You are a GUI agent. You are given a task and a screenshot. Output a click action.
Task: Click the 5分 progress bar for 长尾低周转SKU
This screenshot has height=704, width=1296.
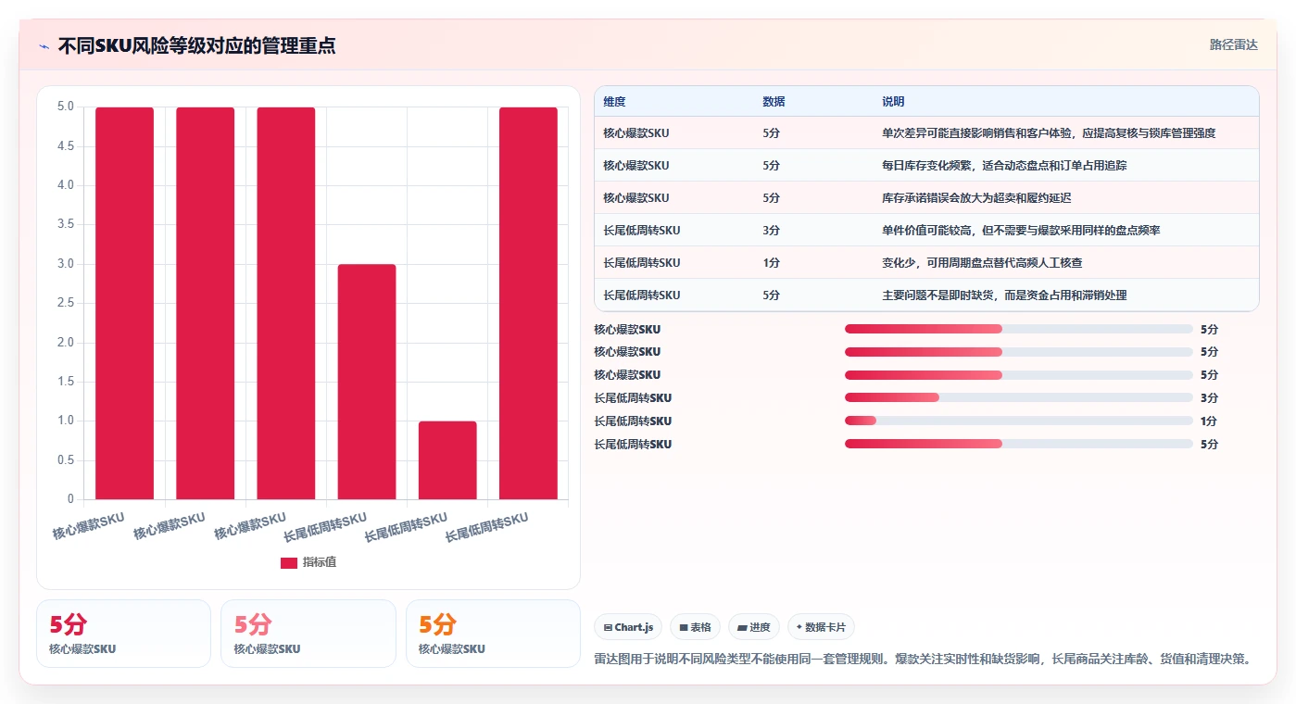1018,445
